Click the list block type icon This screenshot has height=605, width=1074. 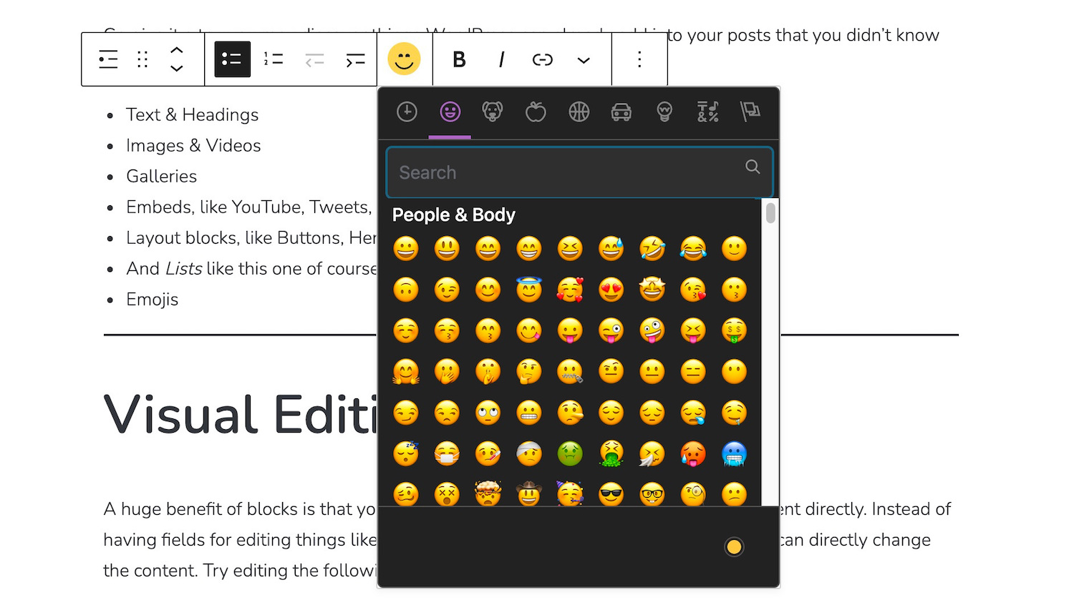coord(108,59)
